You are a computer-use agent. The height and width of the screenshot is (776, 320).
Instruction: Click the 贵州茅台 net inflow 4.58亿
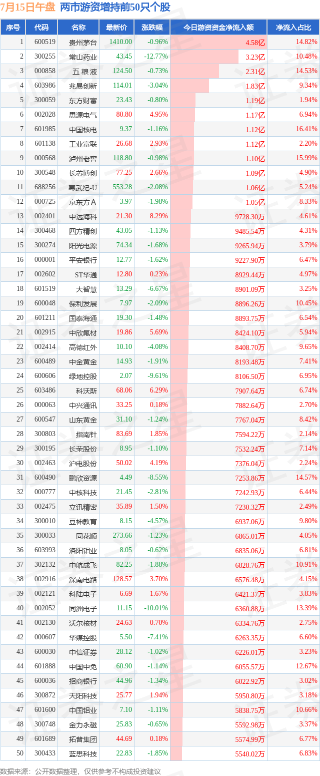(255, 43)
